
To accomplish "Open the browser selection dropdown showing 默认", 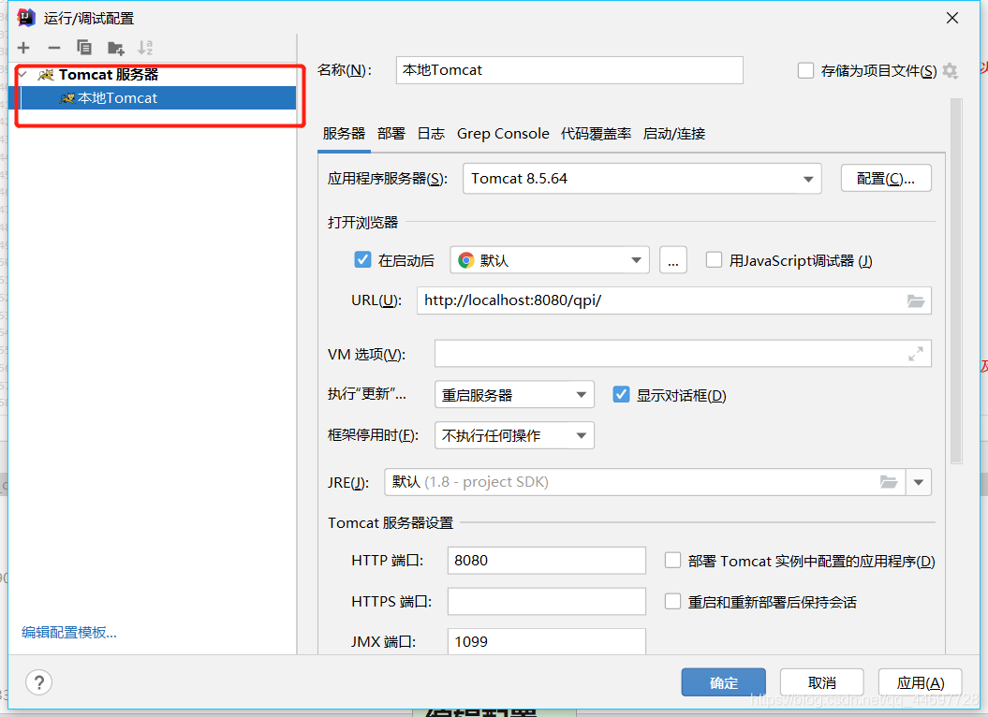I will (x=550, y=260).
